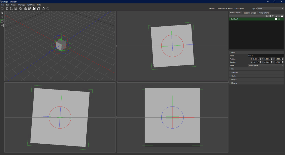285x155 pixels.
Task: Click the Rotation Y stepper arrows
Action: 272,62
